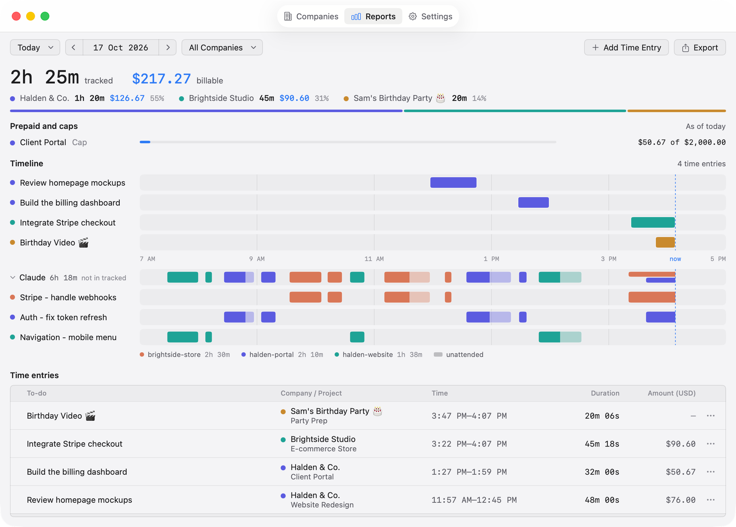Select the Auth - fix token refresh row label
The image size is (736, 527).
63,317
